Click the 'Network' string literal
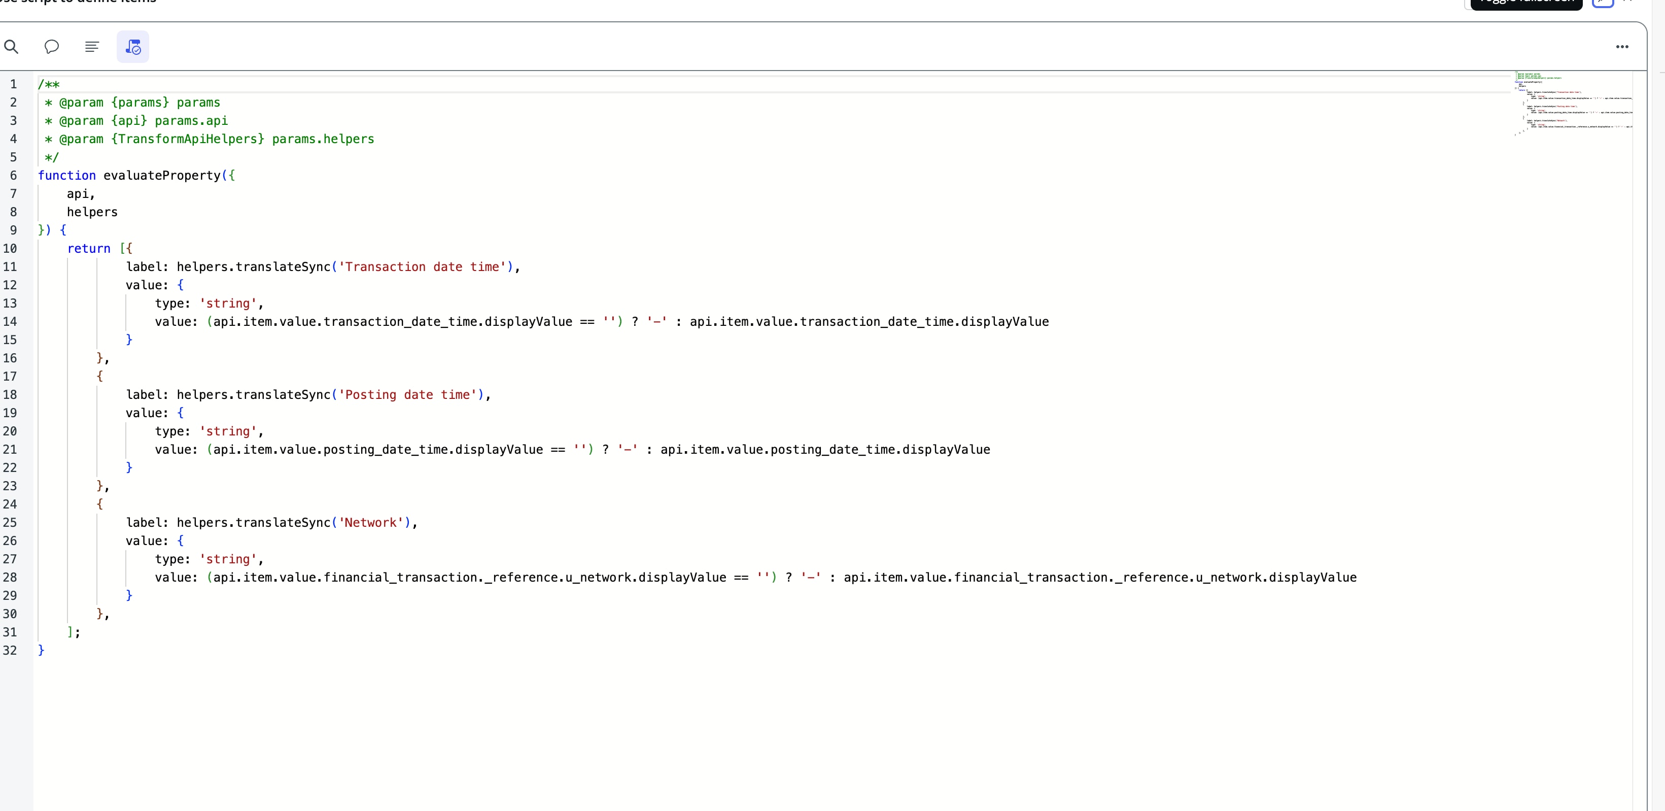 370,523
